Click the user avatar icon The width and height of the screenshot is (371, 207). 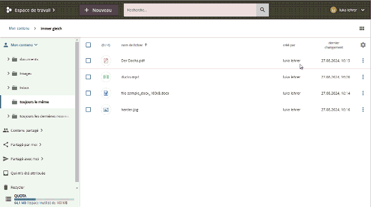point(333,10)
